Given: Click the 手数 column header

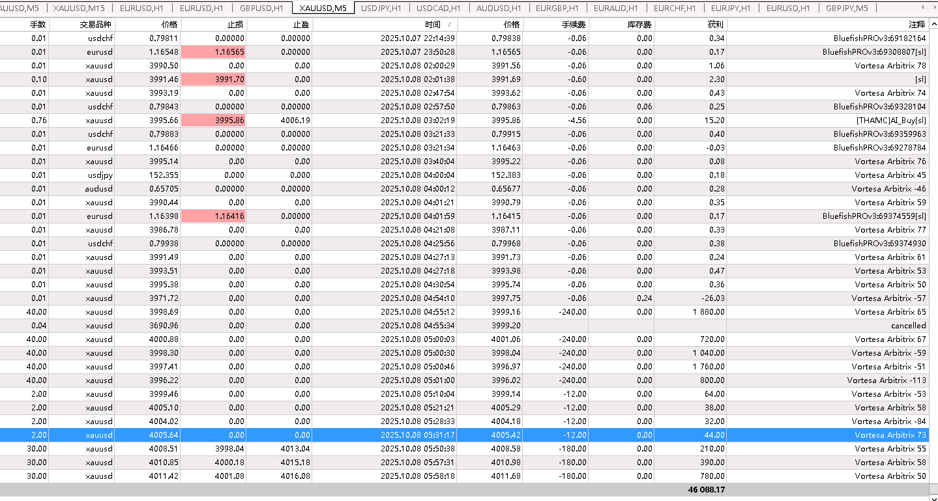Looking at the screenshot, I should tap(24, 24).
